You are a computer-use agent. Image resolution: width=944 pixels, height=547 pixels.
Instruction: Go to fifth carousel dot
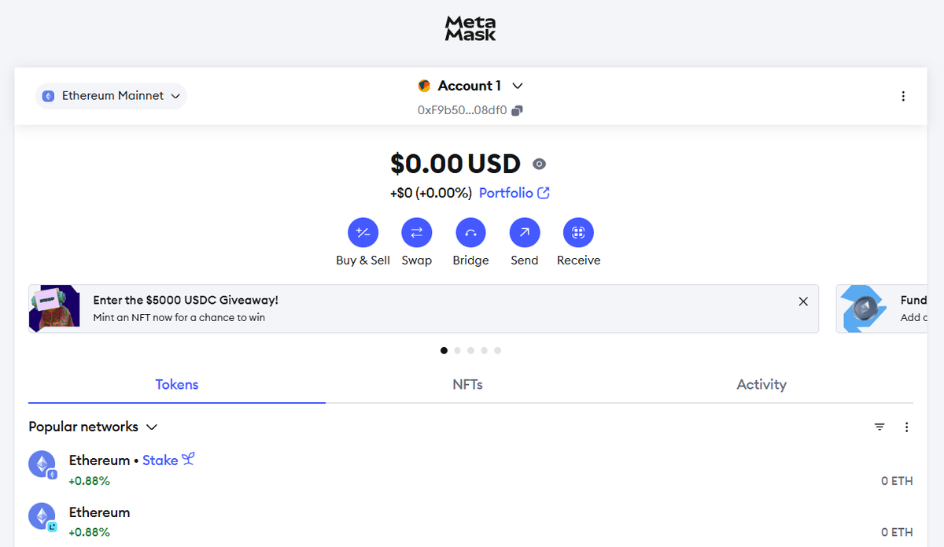coord(497,350)
